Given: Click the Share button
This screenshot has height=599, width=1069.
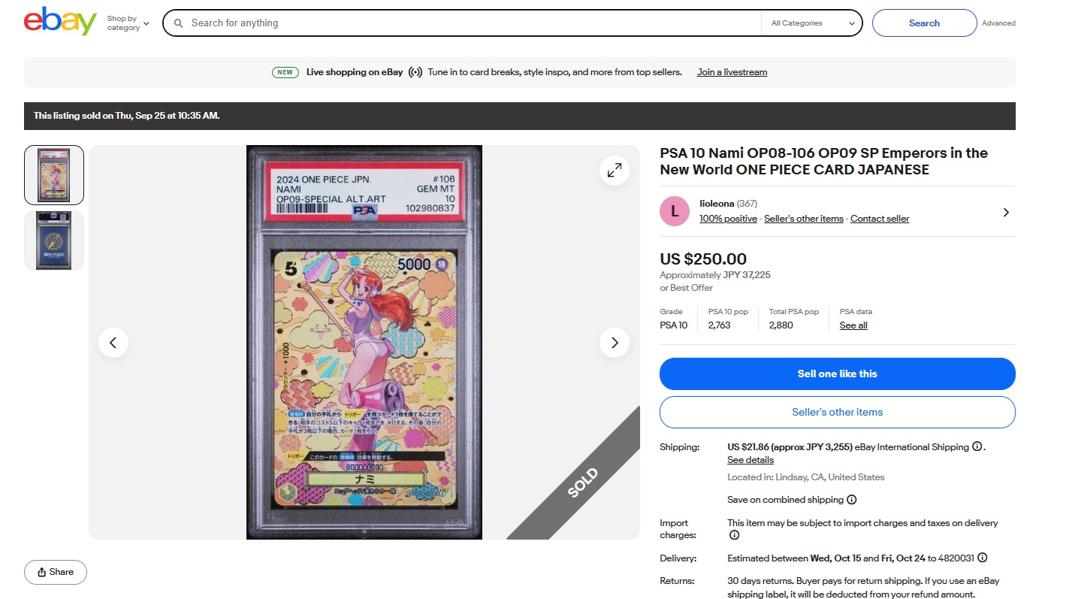Looking at the screenshot, I should 56,572.
